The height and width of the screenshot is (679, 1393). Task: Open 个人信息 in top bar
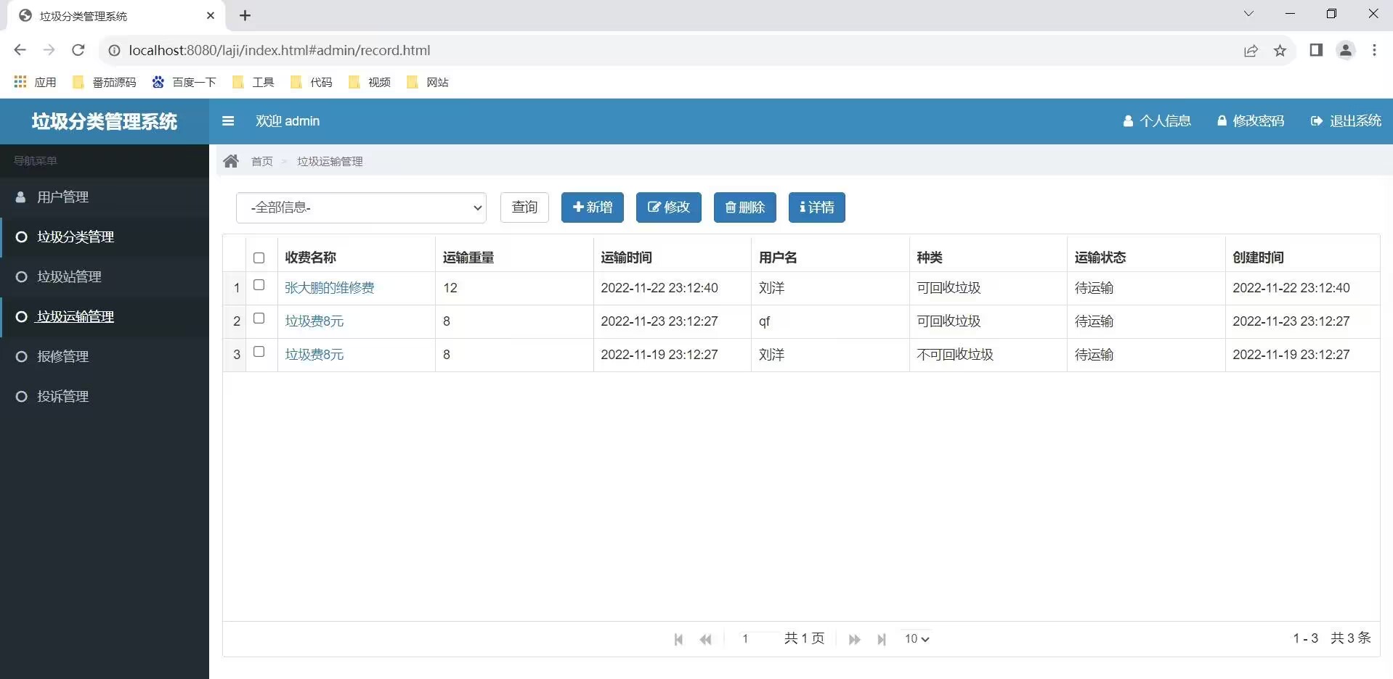point(1158,121)
